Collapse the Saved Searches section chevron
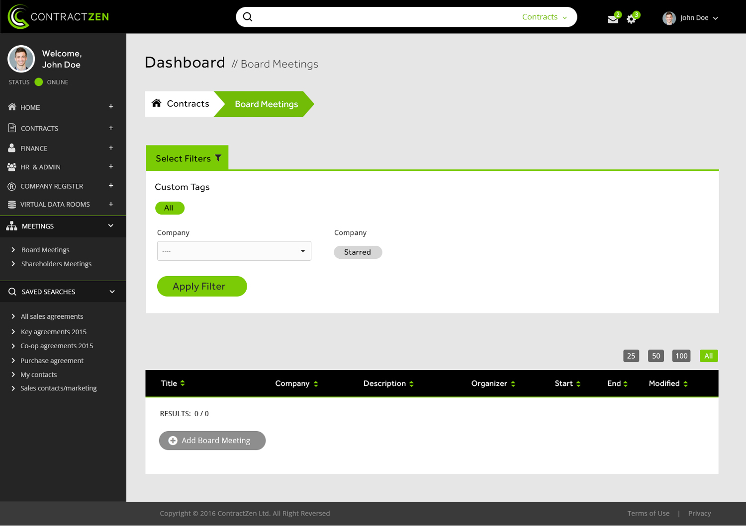 (112, 292)
